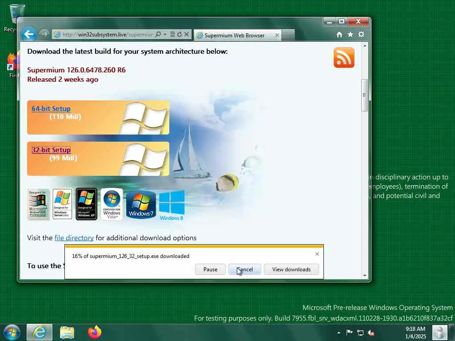Click the Windows 8 logo badge

click(172, 205)
